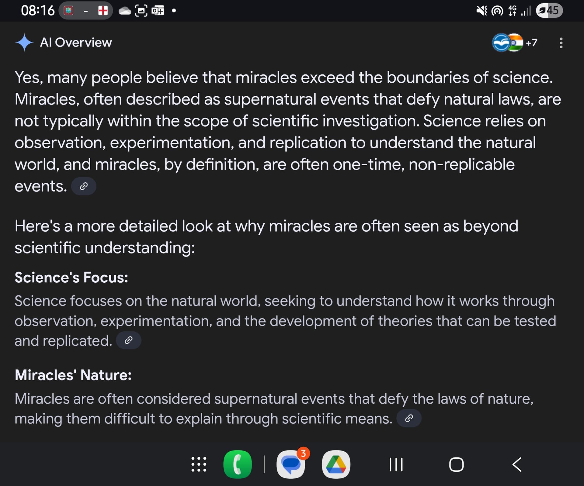This screenshot has width=584, height=486.
Task: Tap the muted sound status icon
Action: pyautogui.click(x=481, y=11)
